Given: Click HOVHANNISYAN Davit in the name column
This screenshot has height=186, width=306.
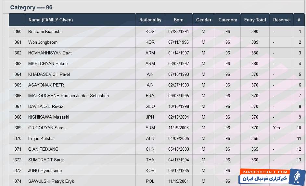Looking at the screenshot, I should coord(50,53).
